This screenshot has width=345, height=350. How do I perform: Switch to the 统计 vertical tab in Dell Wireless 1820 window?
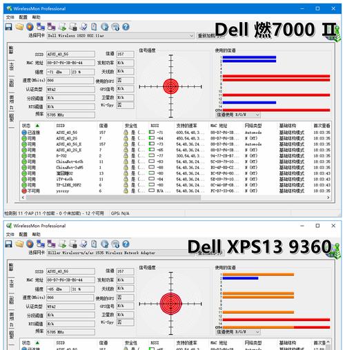pyautogui.click(x=11, y=67)
